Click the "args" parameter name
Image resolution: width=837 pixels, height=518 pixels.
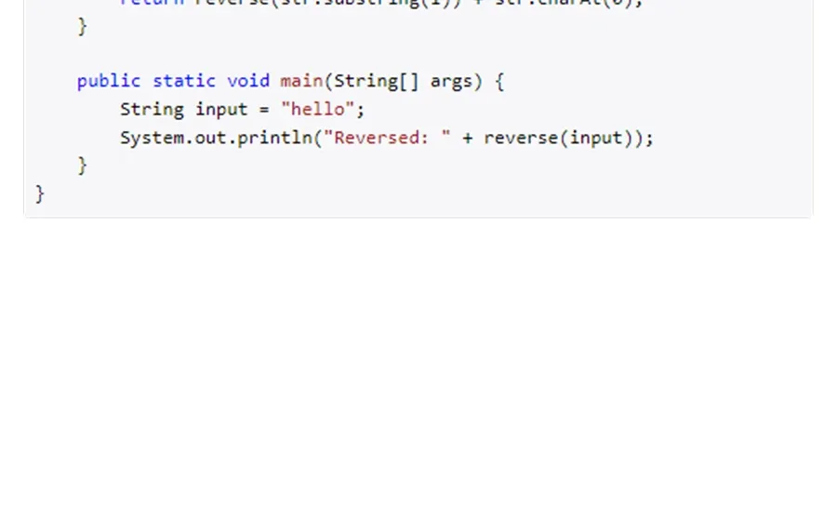tap(451, 83)
